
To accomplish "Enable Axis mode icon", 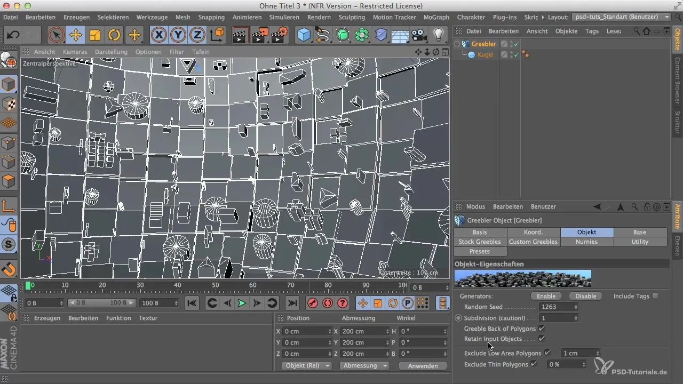I will click(9, 205).
